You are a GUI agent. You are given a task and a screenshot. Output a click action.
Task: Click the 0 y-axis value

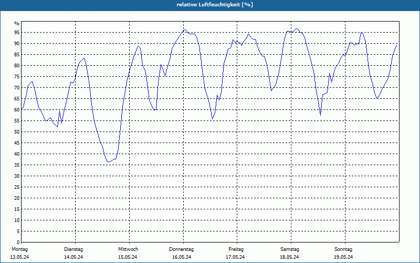18,242
